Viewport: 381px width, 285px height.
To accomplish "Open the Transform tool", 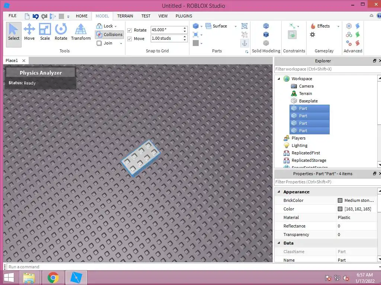I will (81, 32).
